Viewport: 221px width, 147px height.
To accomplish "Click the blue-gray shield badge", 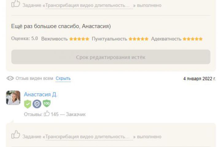I will (37, 104).
